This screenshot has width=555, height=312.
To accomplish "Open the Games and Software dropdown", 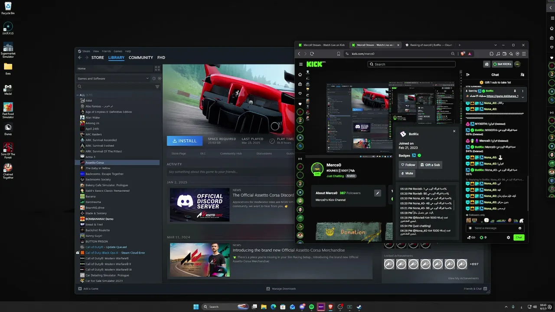I will (113, 78).
